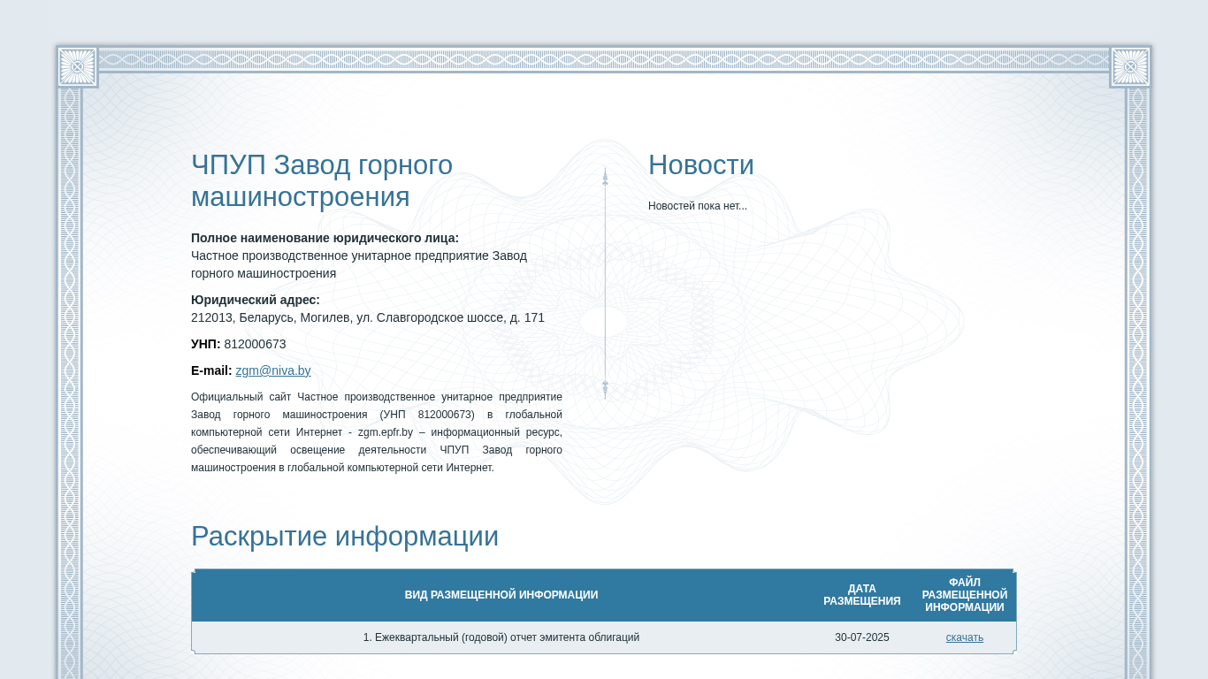Screen dimensions: 1208x679
Task: Select the text "Новостей пока нет..."
Action: [698, 206]
